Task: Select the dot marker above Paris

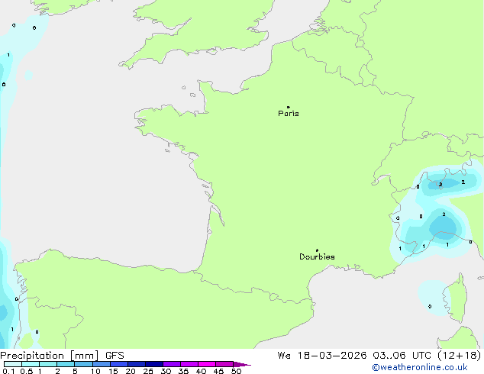Action: [289, 107]
